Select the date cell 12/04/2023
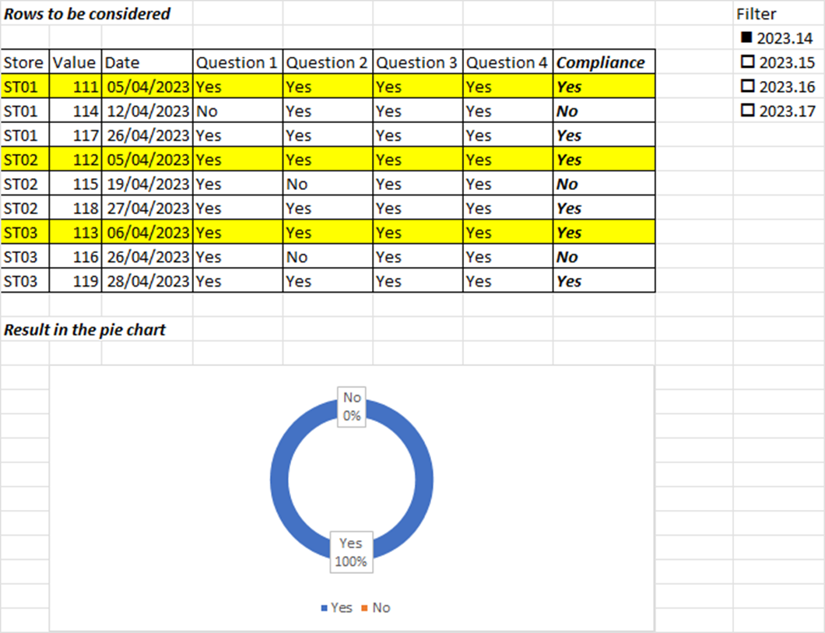 click(147, 111)
